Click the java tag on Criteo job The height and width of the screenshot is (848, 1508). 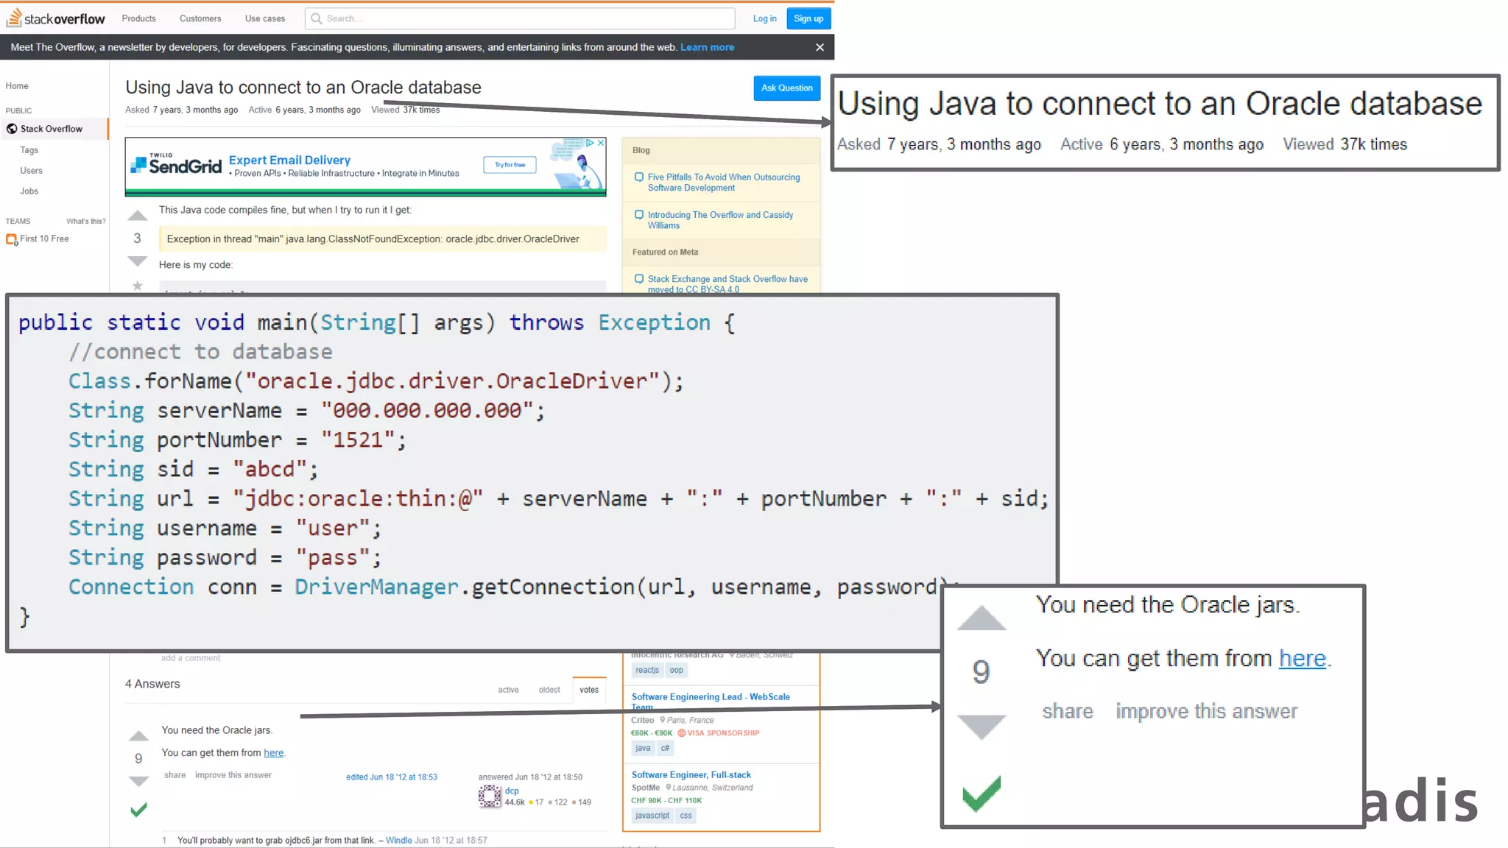coord(642,748)
